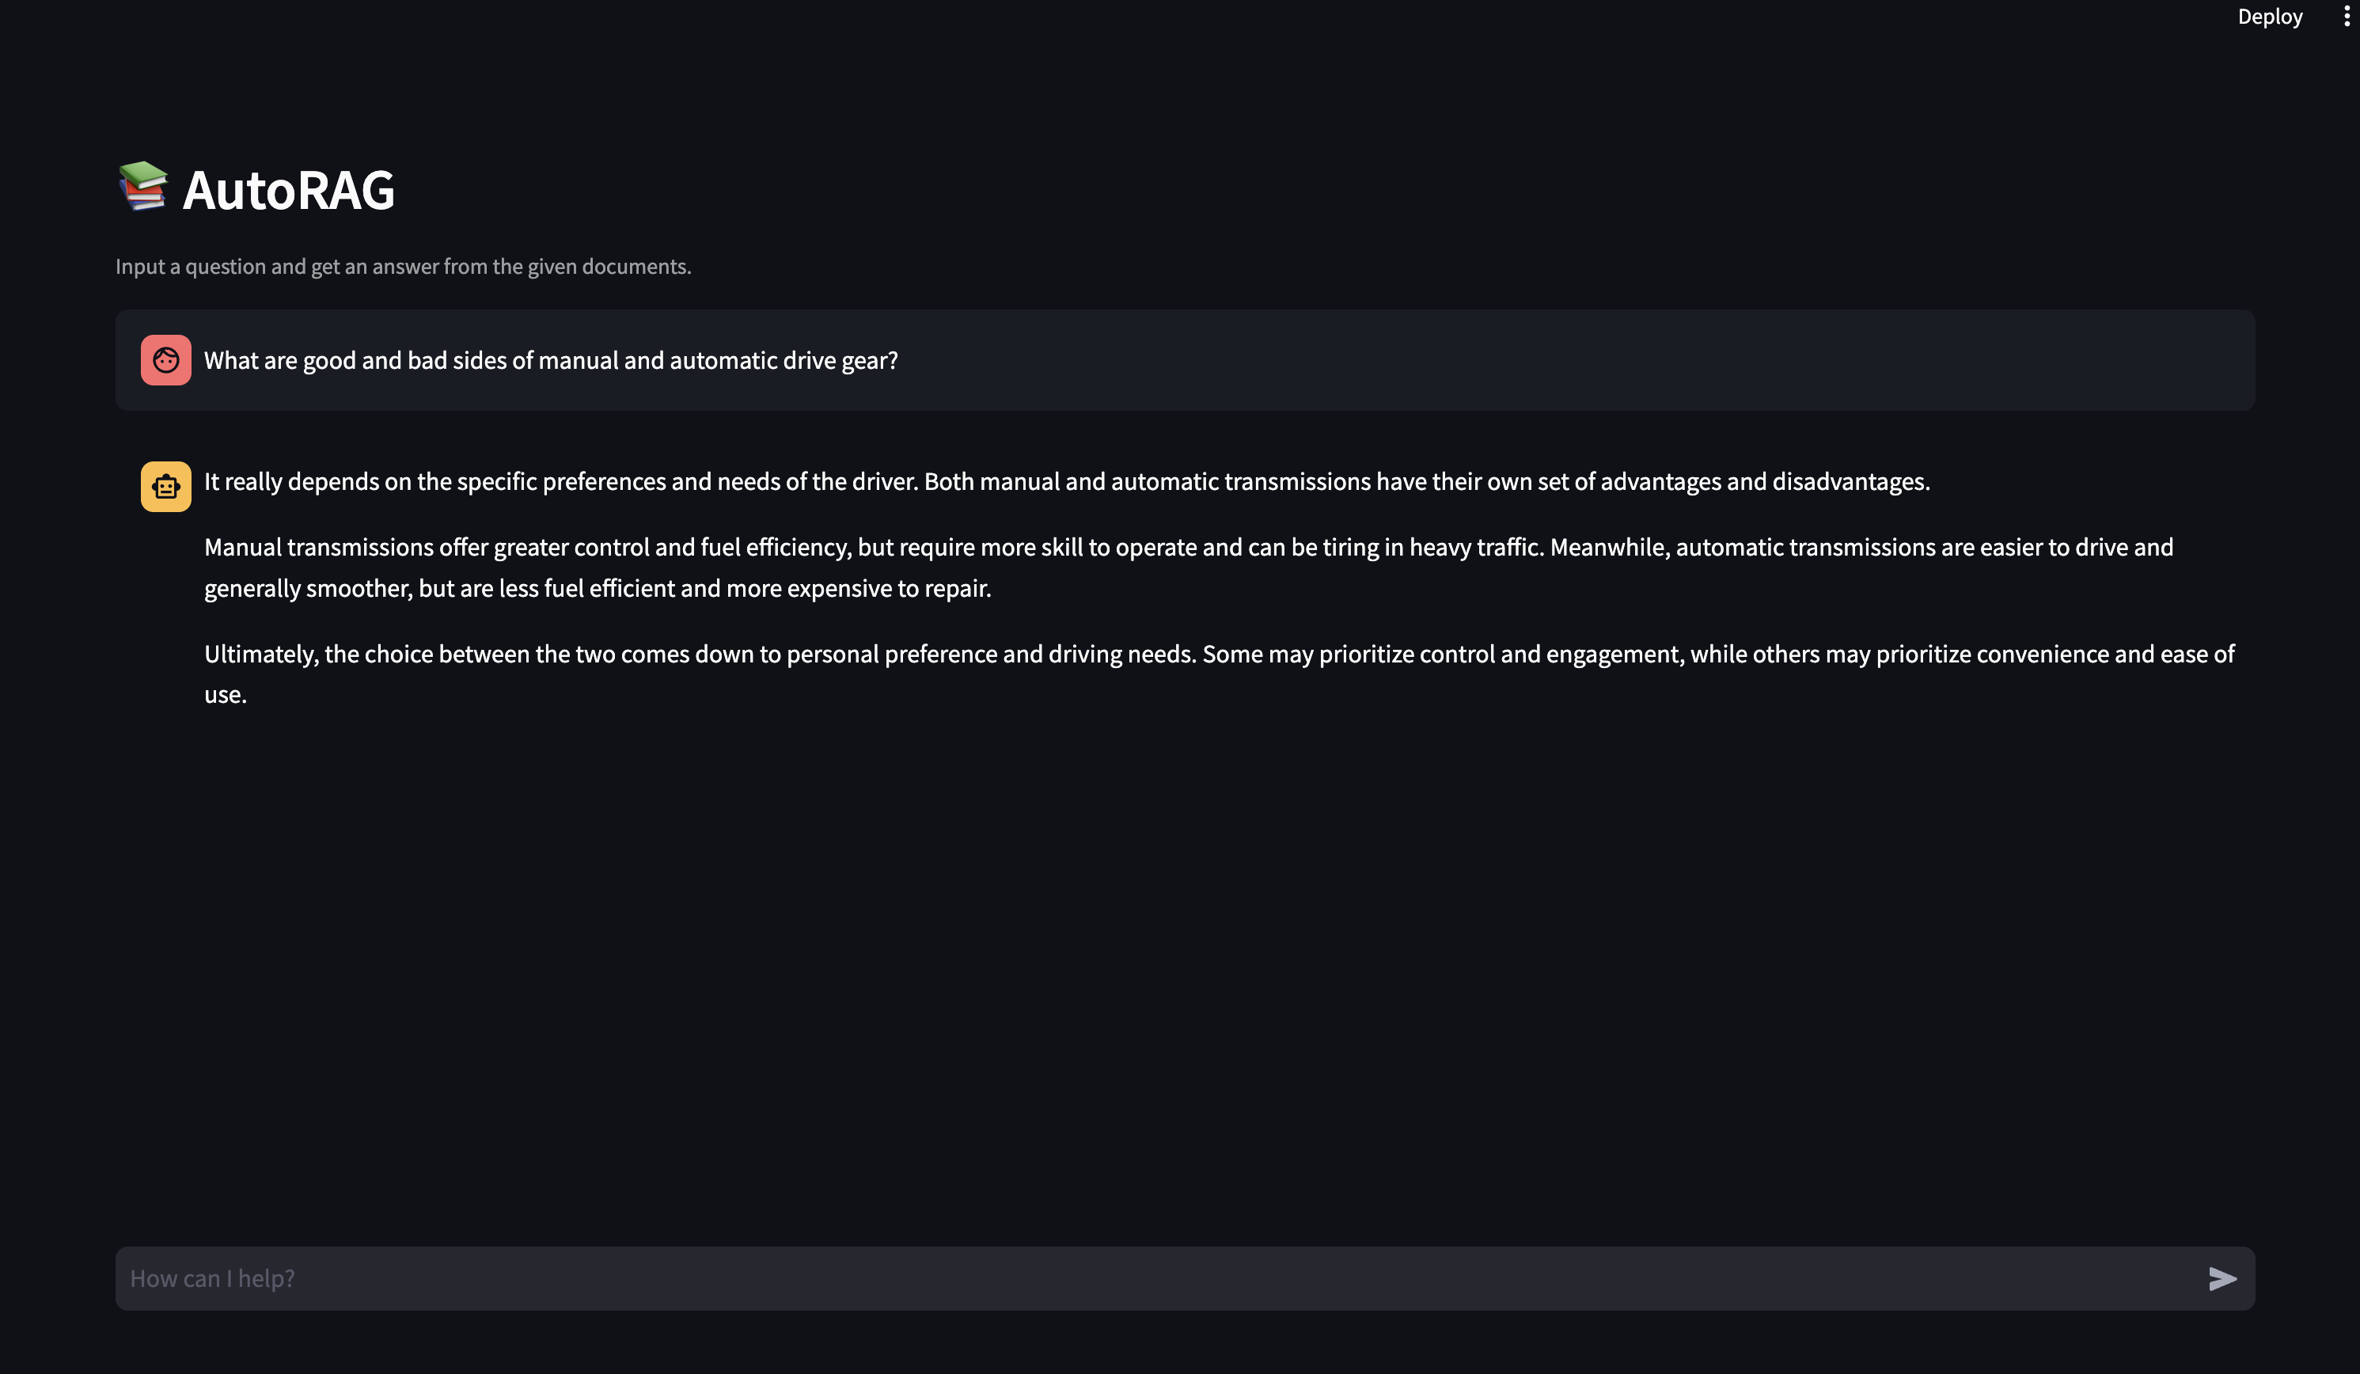Click the Deploy button

(x=2269, y=17)
